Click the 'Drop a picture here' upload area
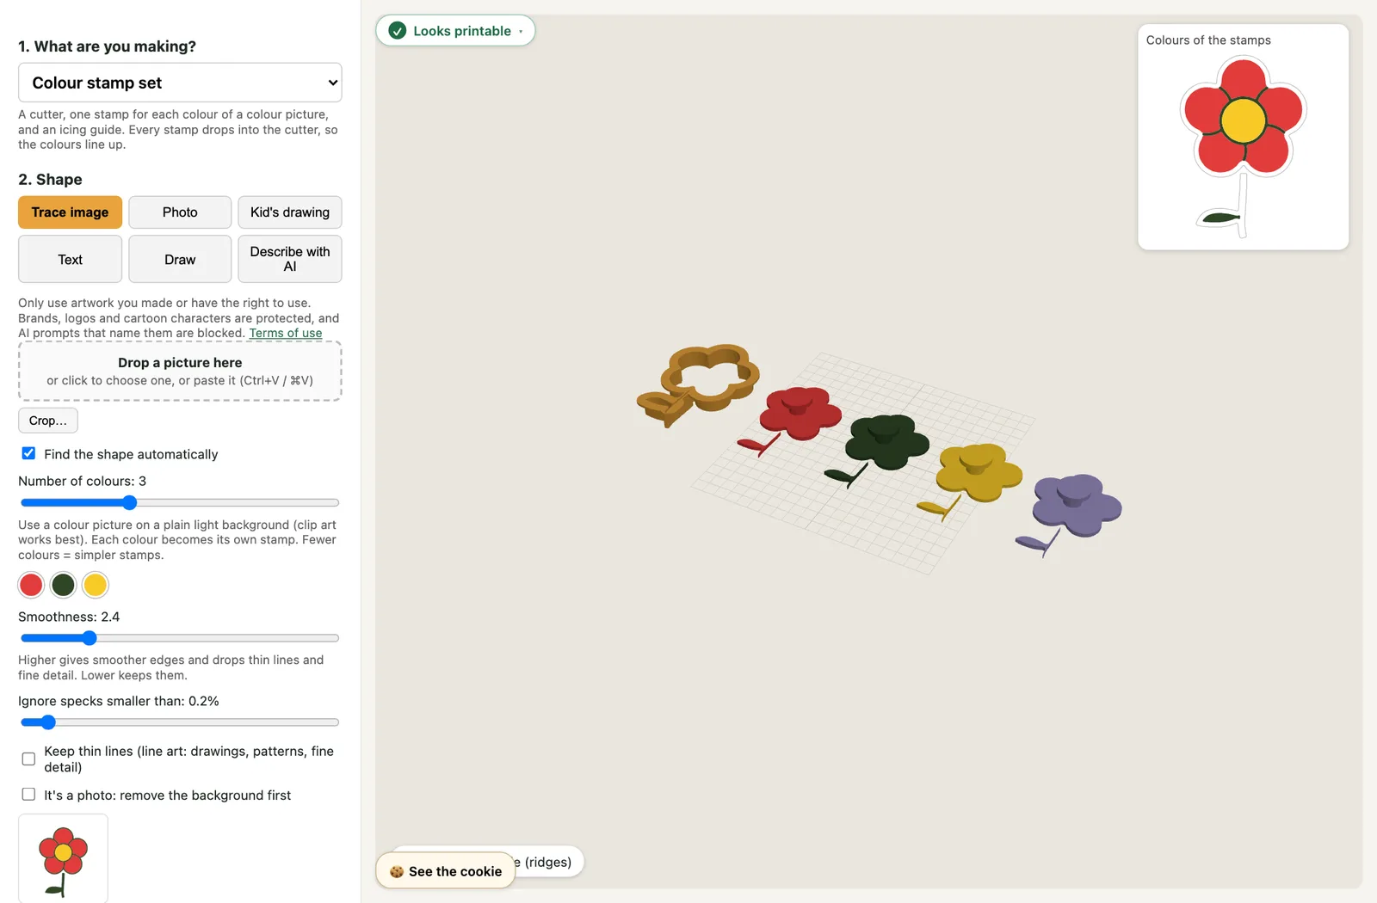This screenshot has width=1377, height=903. 180,372
